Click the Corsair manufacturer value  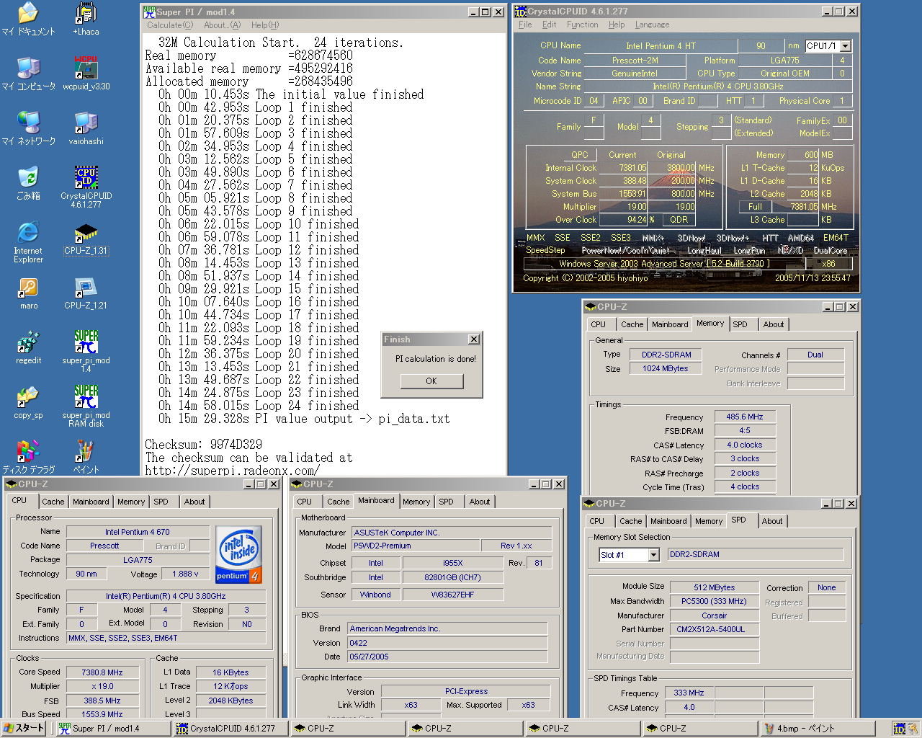click(x=715, y=615)
